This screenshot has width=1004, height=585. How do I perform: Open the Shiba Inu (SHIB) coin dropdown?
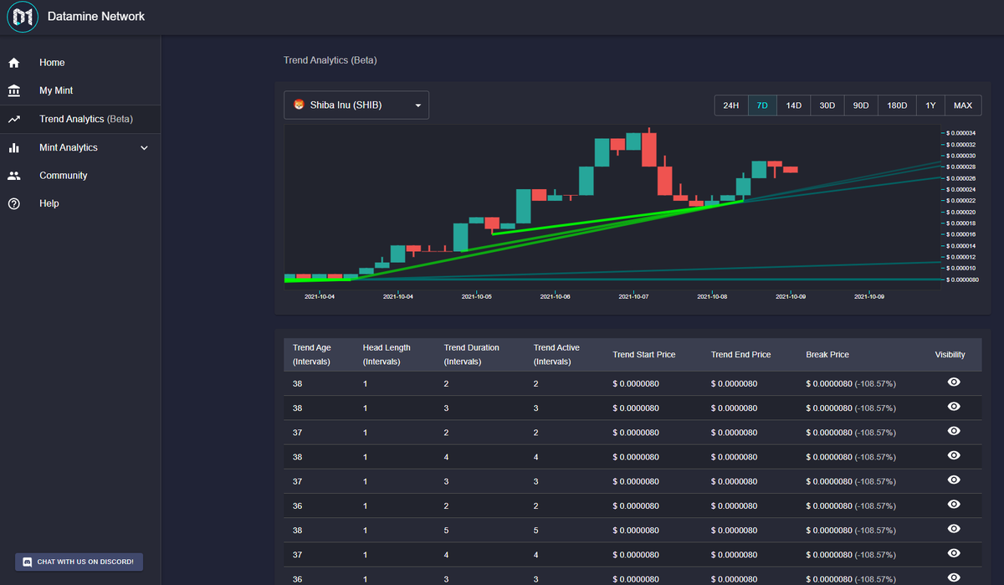[356, 105]
